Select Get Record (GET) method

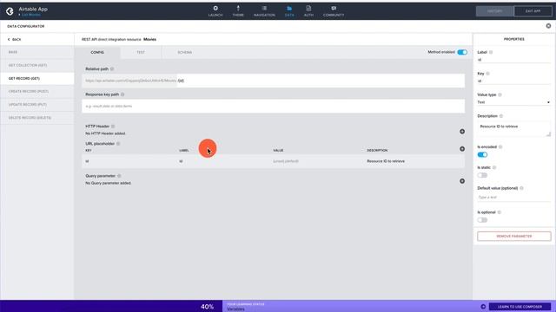tap(37, 78)
